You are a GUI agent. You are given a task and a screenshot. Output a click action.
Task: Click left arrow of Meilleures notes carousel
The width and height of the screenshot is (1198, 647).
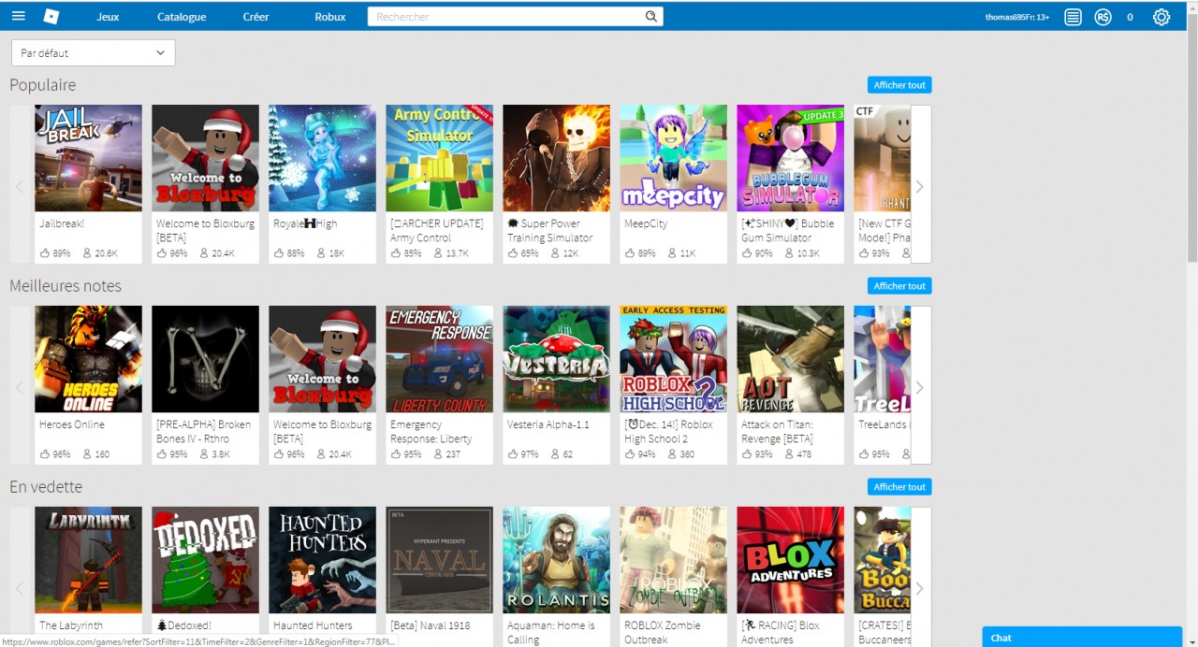[20, 385]
